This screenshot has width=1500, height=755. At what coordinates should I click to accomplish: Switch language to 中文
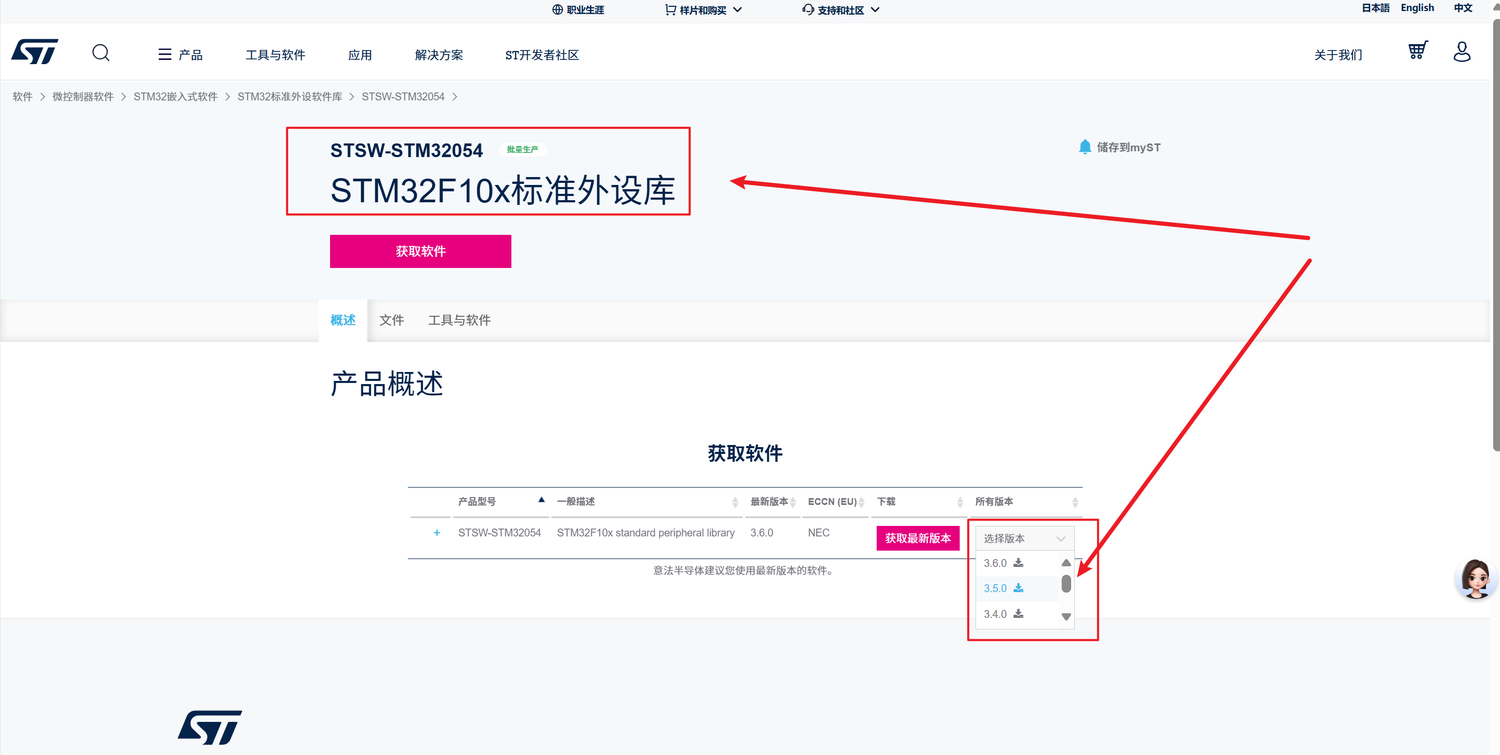coord(1463,7)
